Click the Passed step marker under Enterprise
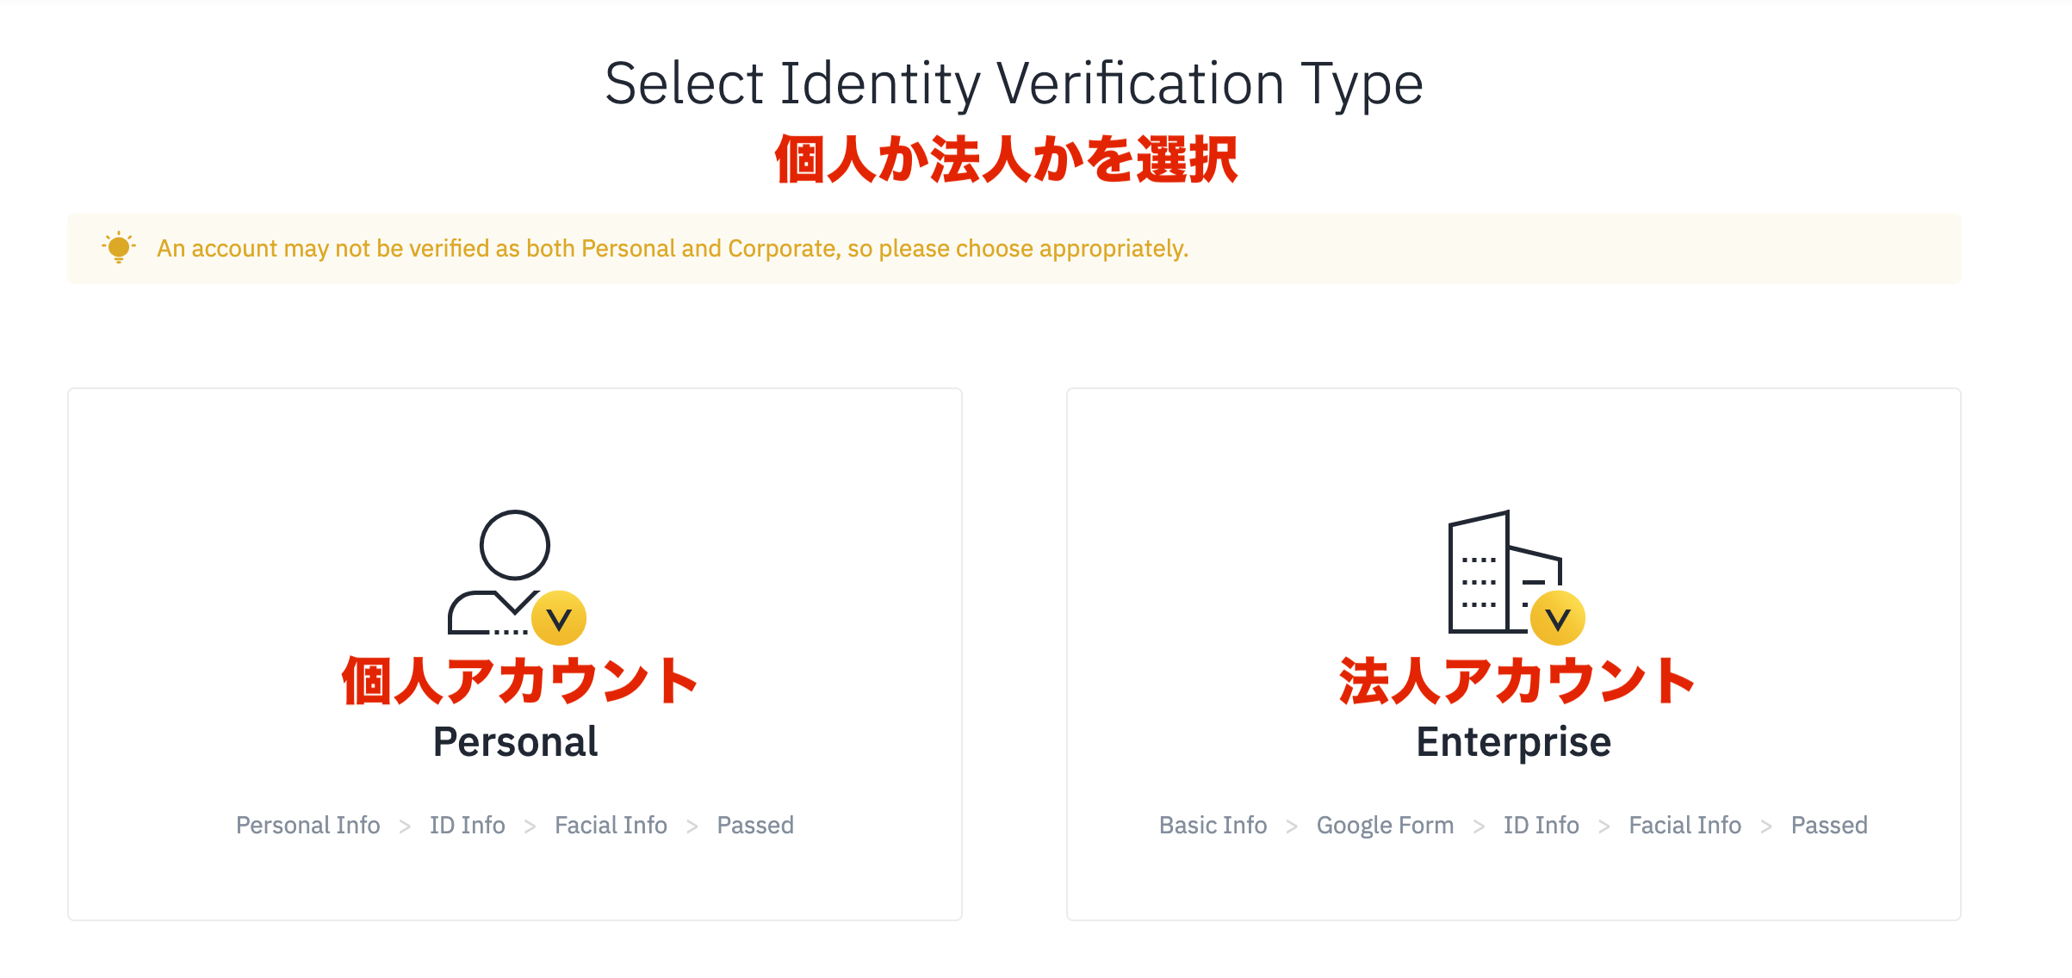The height and width of the screenshot is (978, 2072). (1829, 825)
